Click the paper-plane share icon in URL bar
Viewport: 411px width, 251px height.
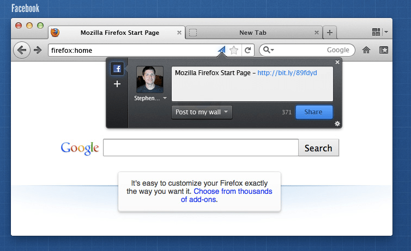click(221, 50)
